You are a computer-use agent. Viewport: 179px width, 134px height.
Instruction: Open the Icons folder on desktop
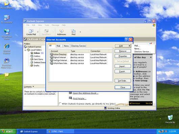pos(7,76)
